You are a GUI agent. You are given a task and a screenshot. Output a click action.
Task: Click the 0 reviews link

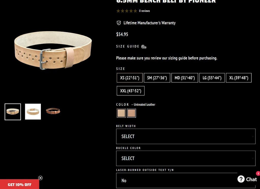pos(144,11)
